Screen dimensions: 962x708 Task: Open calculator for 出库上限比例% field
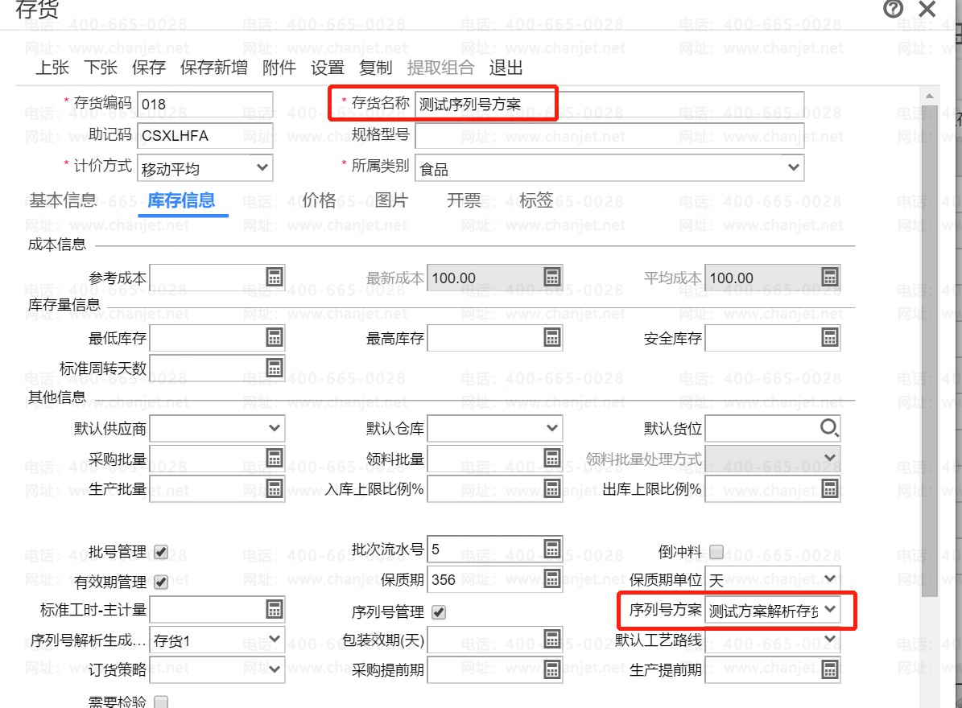829,488
